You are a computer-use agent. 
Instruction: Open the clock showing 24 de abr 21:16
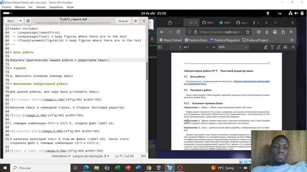point(153,13)
